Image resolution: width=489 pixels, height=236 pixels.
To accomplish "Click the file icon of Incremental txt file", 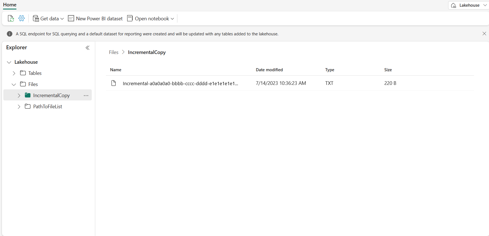I will [113, 83].
